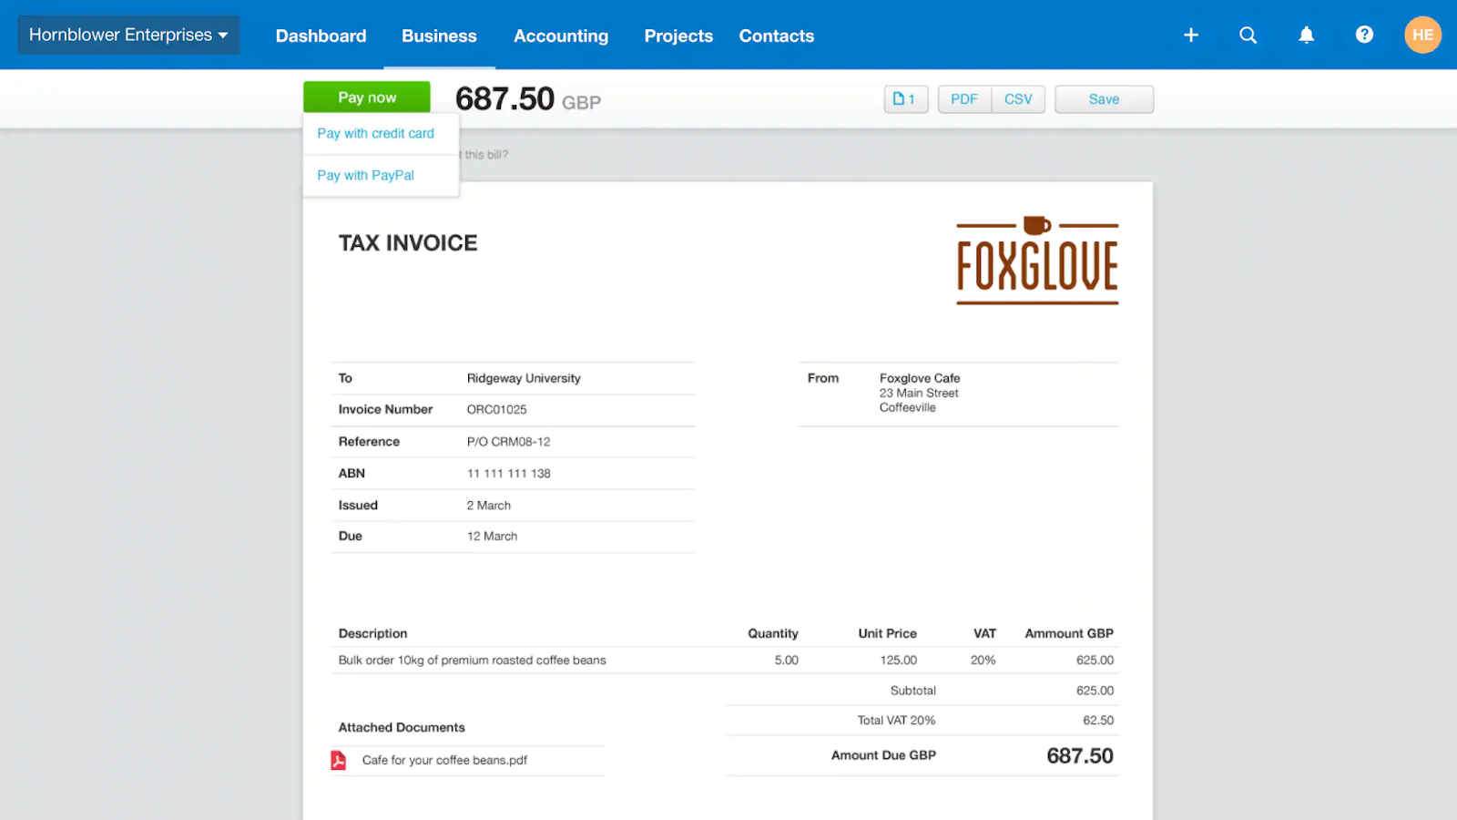The image size is (1457, 820).
Task: Open the quick-add plus icon
Action: [1191, 35]
